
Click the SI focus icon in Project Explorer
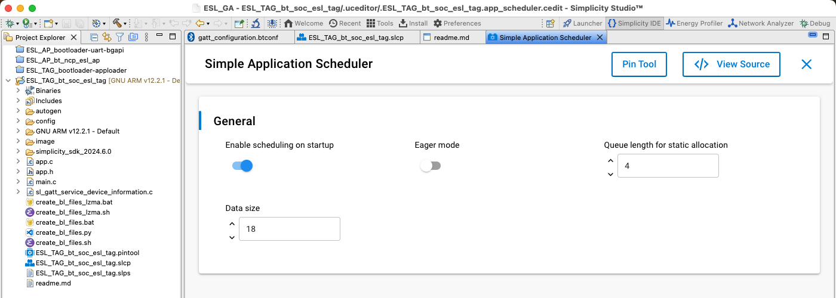[x=133, y=37]
